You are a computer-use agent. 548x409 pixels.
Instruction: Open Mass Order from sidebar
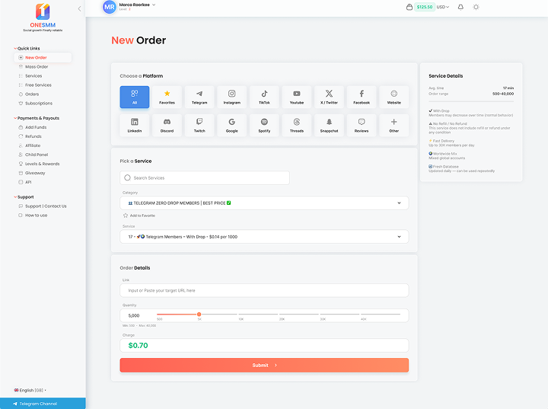pos(33,67)
